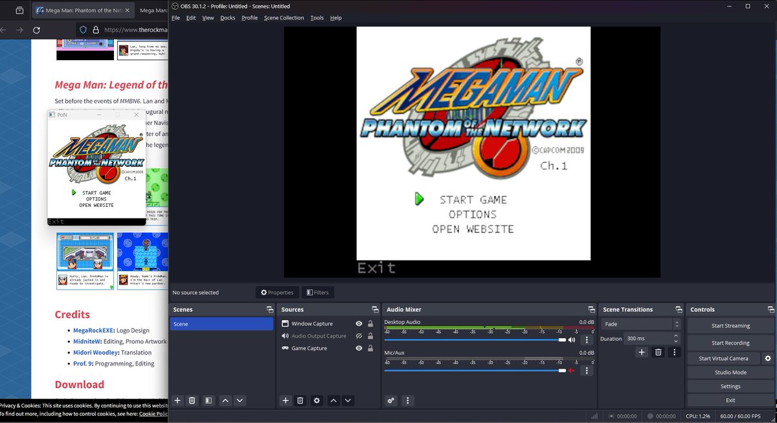Open the Scene Collection menu
The image size is (777, 423).
click(284, 18)
